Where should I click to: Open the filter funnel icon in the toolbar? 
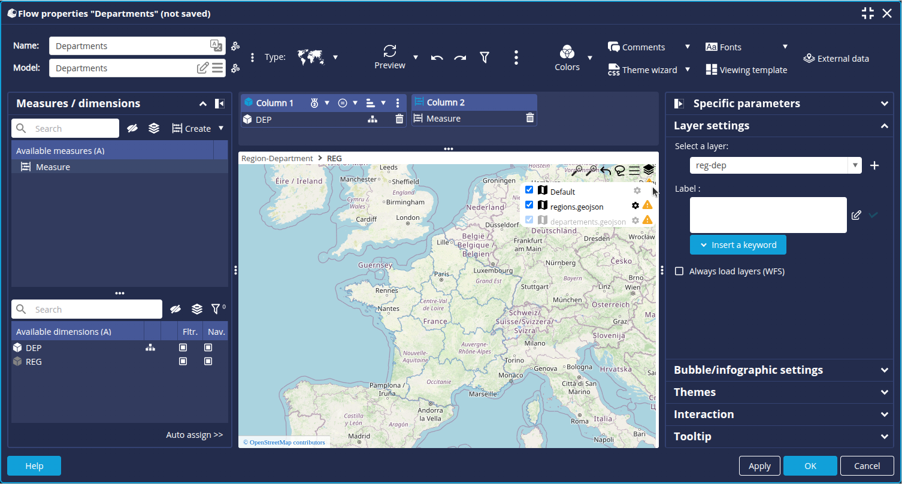tap(485, 58)
